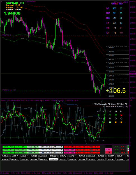Click the D1 red down arrow indicator

coord(121,115)
